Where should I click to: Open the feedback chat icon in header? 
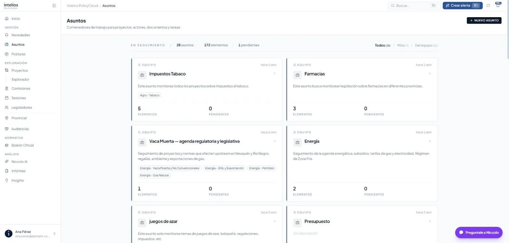click(x=488, y=6)
